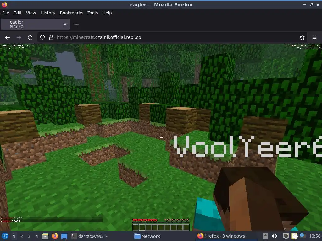Image resolution: width=322 pixels, height=241 pixels.
Task: Open the removable media eject tray icon
Action: [265, 236]
